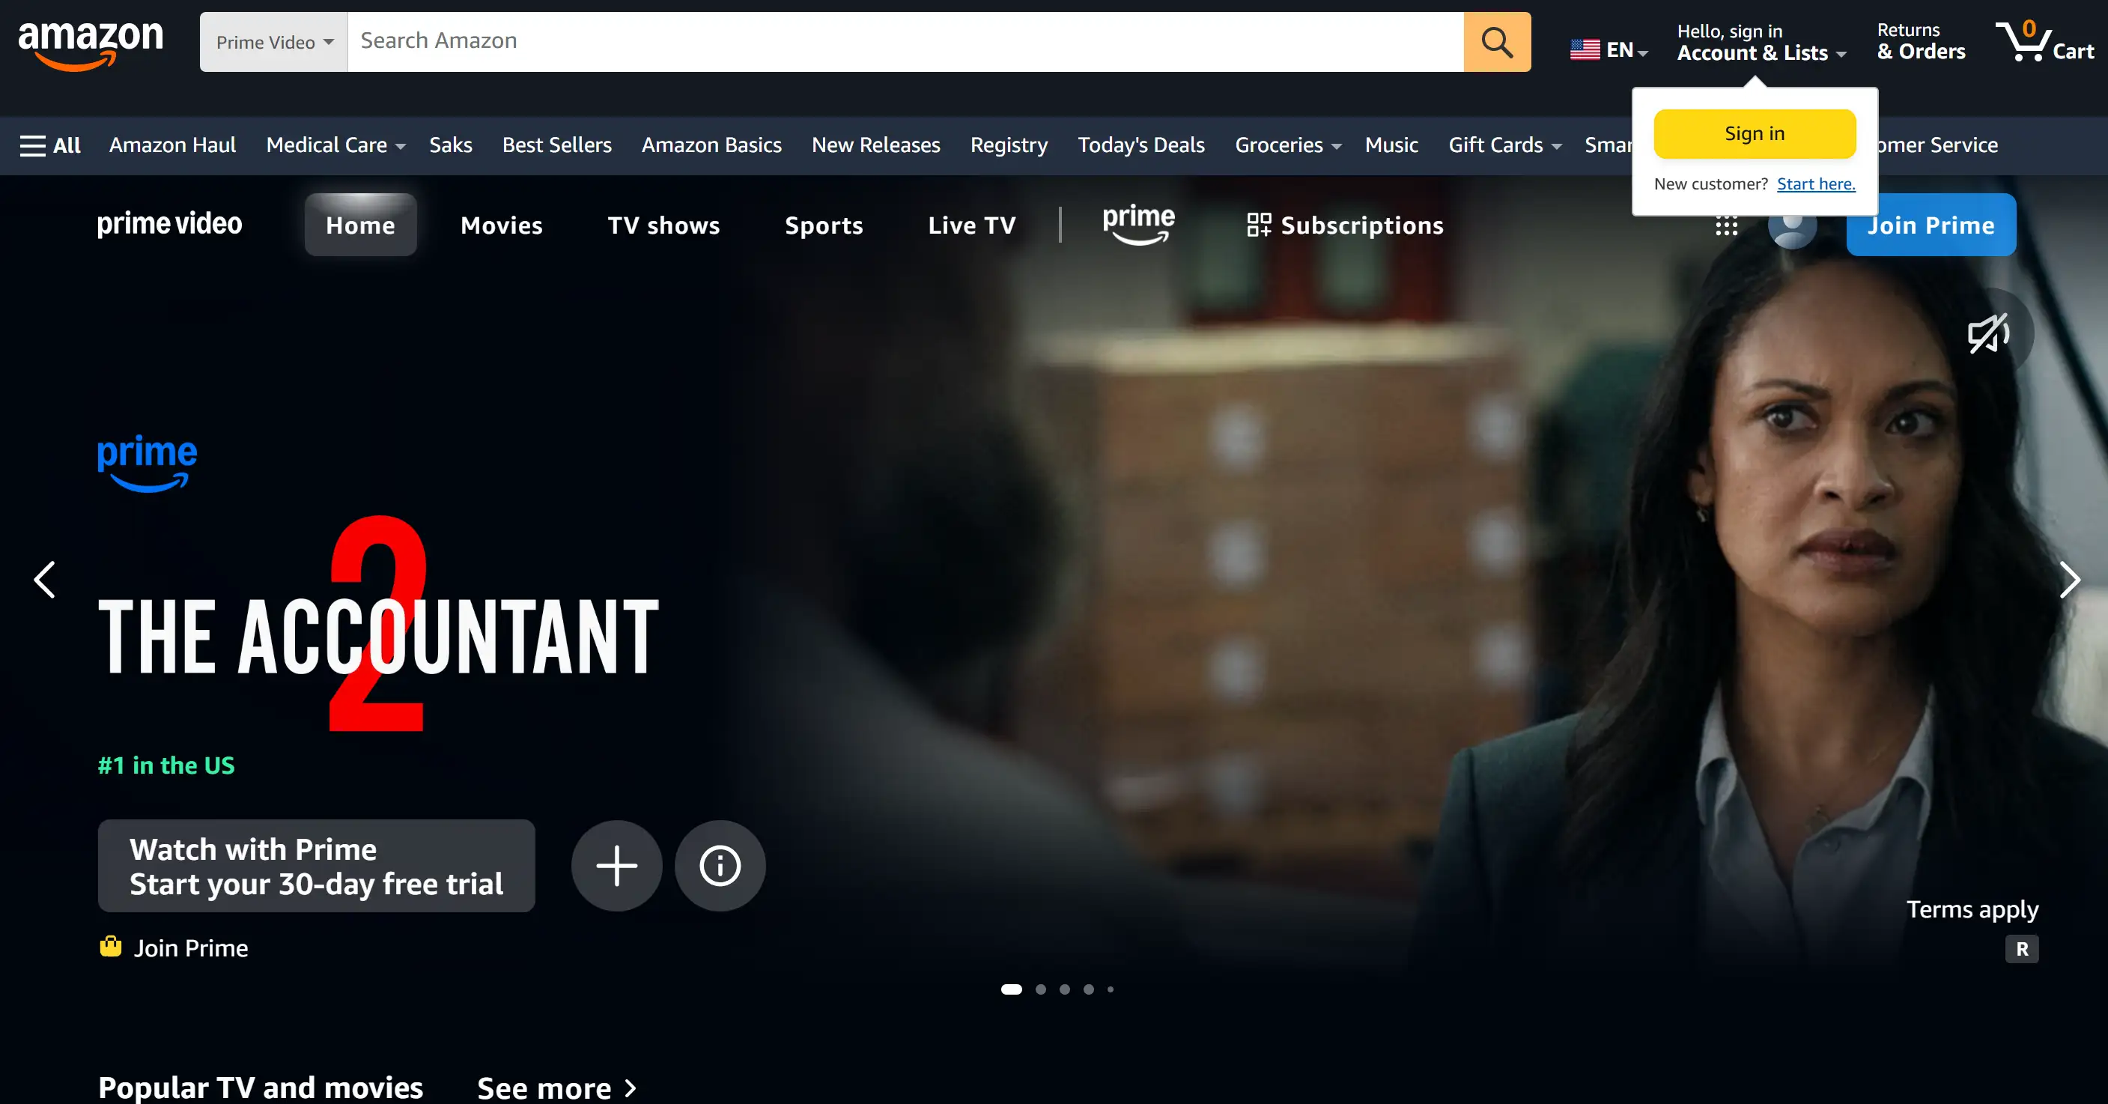
Task: Open the Subscriptions tab
Action: (1346, 225)
